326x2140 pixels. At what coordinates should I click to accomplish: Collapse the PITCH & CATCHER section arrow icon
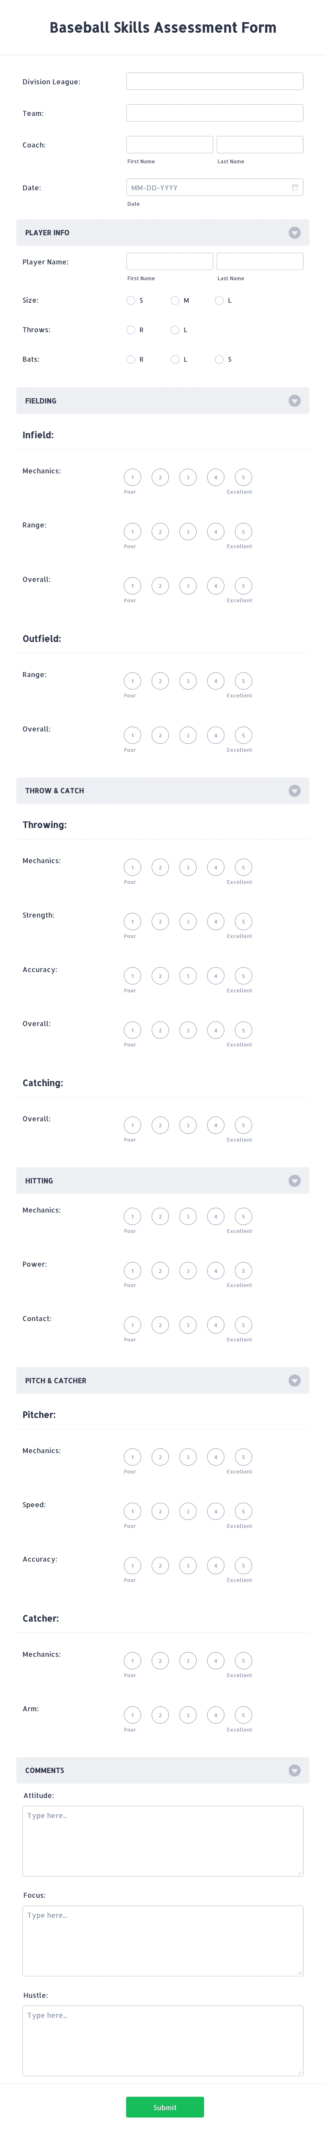coord(294,1381)
